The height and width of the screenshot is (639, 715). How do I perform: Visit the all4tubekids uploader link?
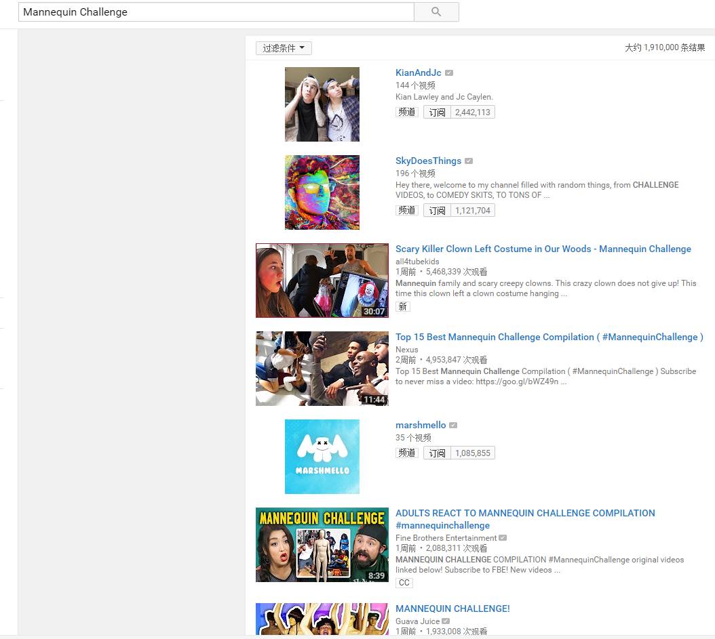pyautogui.click(x=417, y=262)
